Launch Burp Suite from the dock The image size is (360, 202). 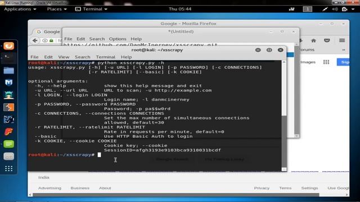pos(9,107)
